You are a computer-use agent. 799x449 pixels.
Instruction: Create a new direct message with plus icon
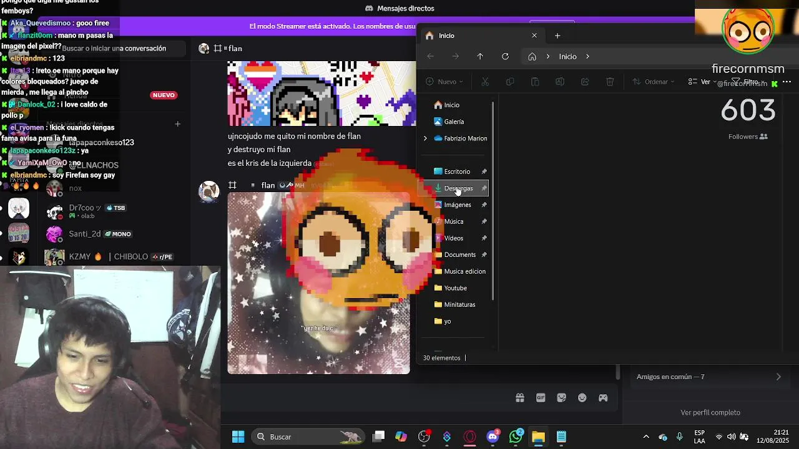click(177, 124)
